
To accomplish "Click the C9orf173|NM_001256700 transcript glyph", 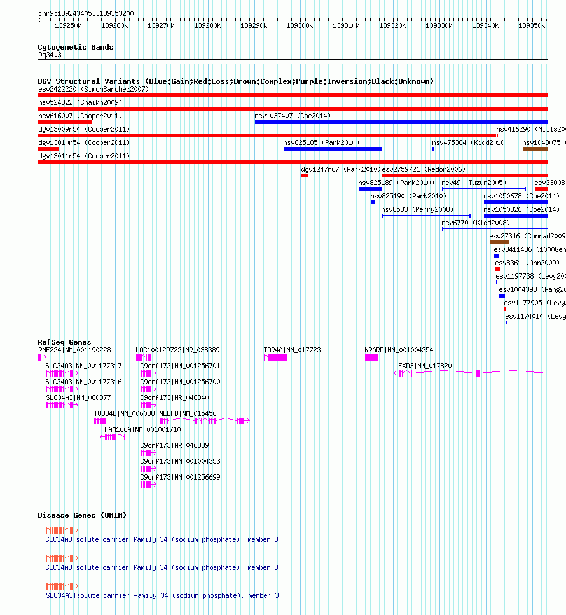I will pos(148,389).
